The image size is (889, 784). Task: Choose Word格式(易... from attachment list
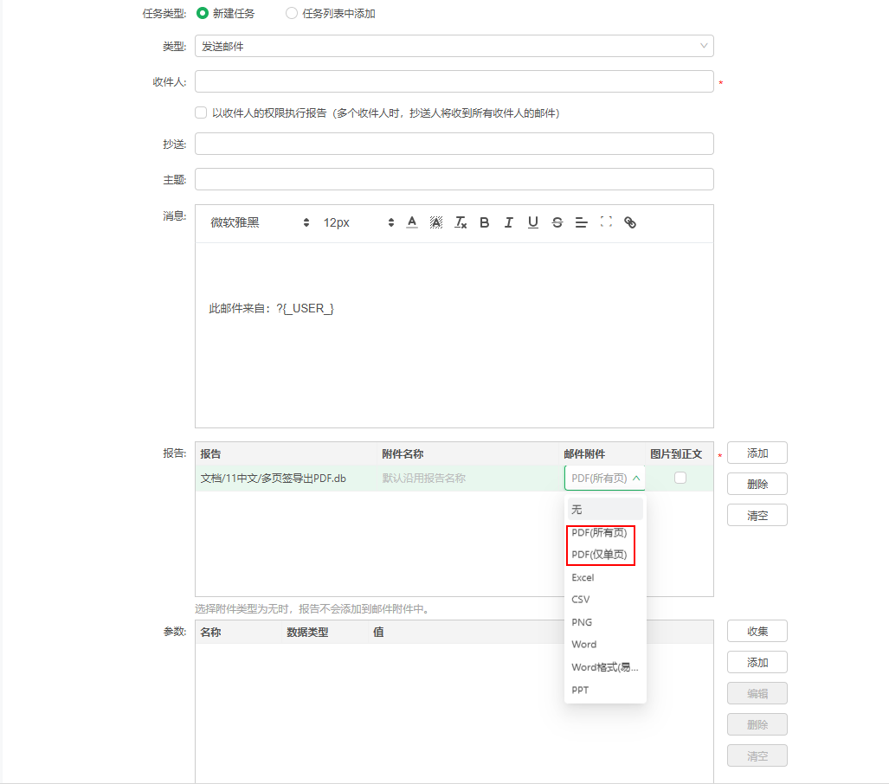tap(605, 667)
